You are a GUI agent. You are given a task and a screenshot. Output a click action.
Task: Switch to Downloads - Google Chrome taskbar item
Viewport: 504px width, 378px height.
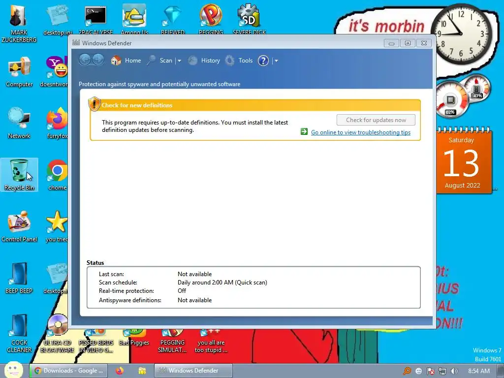tap(68, 371)
